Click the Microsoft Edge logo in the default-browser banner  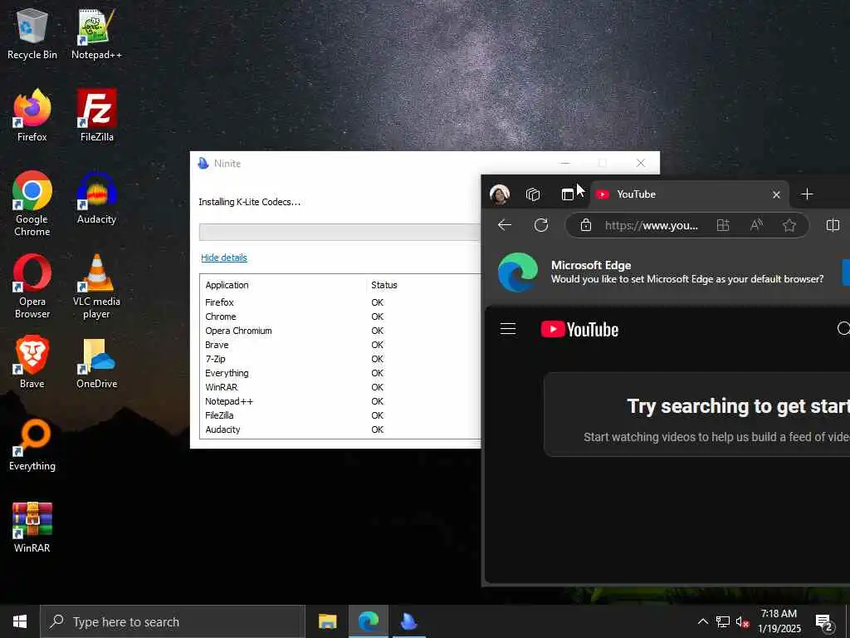point(518,272)
